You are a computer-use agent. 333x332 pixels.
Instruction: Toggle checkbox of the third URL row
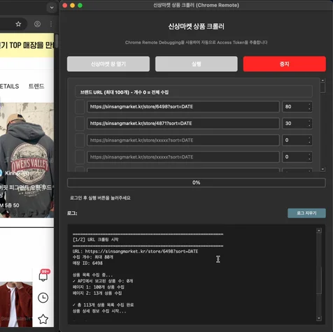(x=80, y=140)
